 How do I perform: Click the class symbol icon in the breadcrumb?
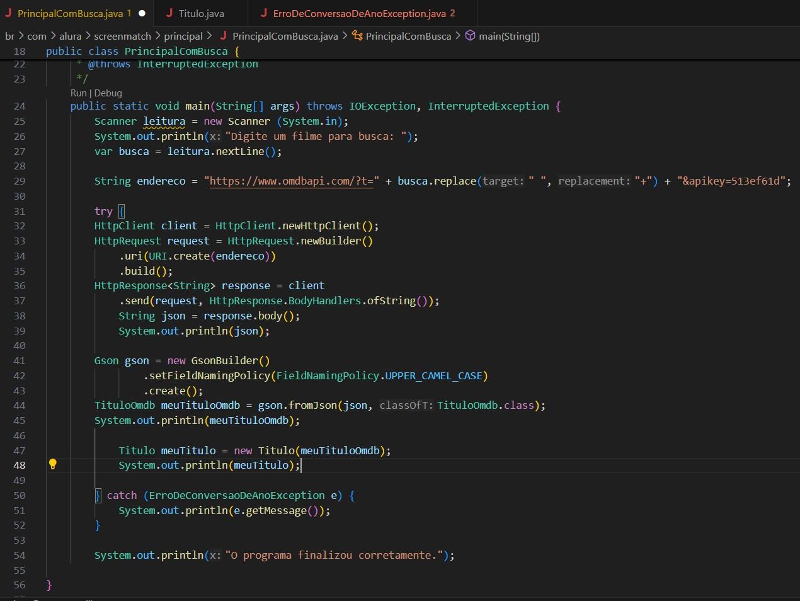pos(357,36)
